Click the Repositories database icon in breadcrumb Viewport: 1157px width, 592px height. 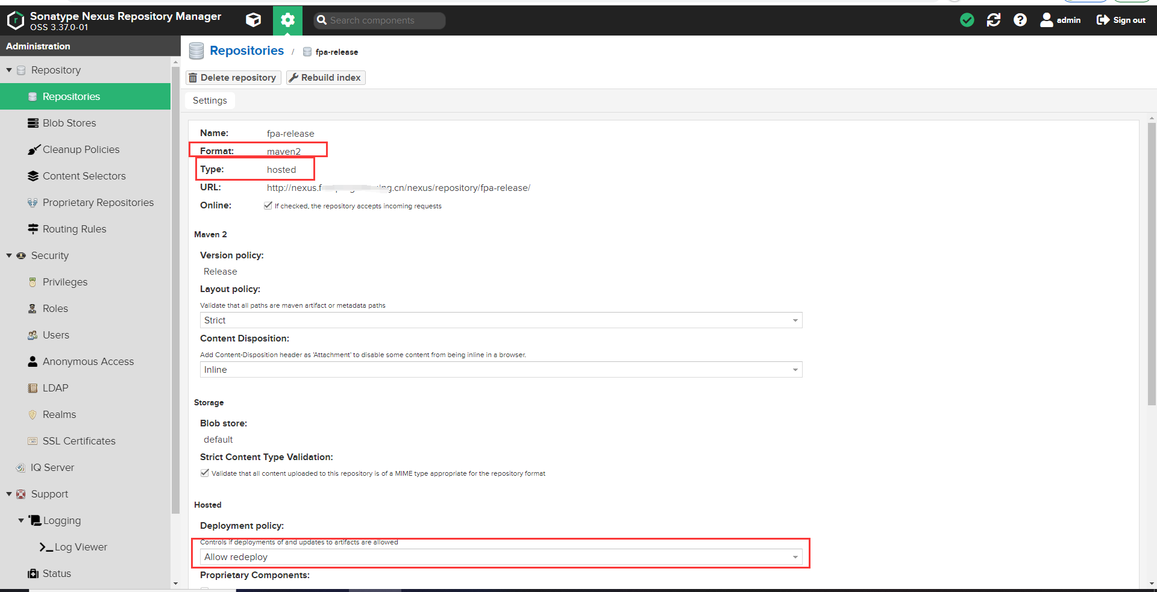point(196,51)
